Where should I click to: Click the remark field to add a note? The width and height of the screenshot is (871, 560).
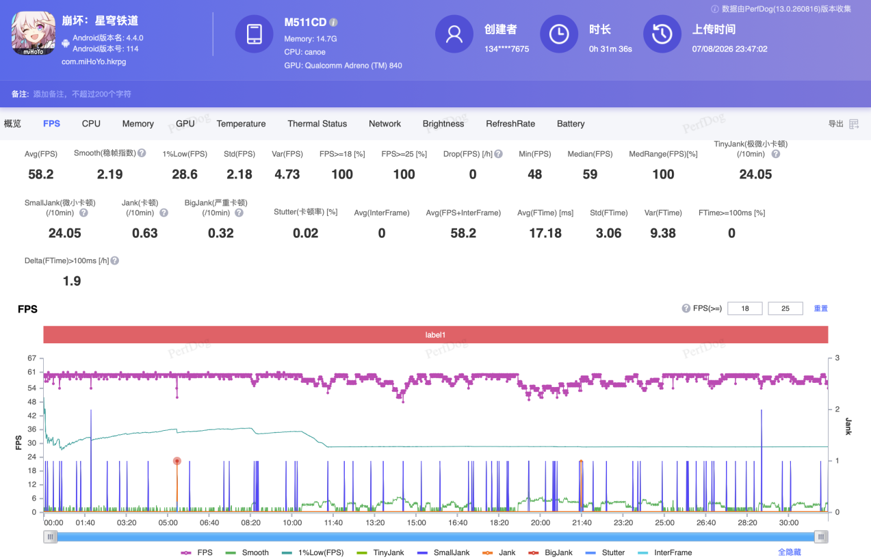(82, 94)
